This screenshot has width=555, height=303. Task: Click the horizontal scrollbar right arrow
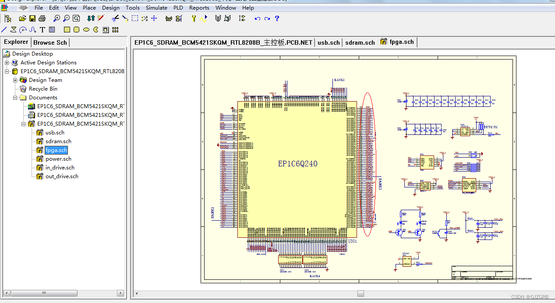click(x=121, y=293)
